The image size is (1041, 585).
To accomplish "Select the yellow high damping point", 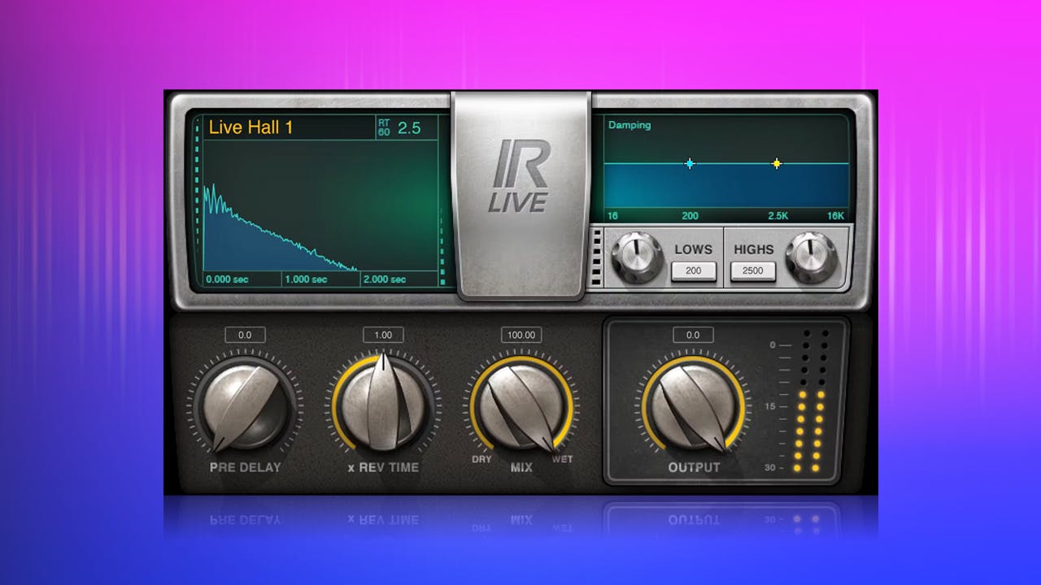I will click(x=777, y=163).
